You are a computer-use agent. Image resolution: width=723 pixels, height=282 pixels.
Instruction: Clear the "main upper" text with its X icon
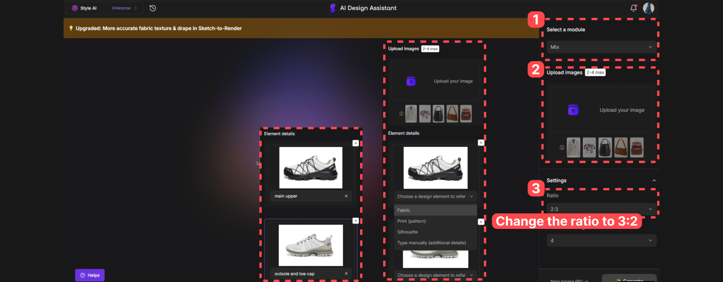click(346, 196)
